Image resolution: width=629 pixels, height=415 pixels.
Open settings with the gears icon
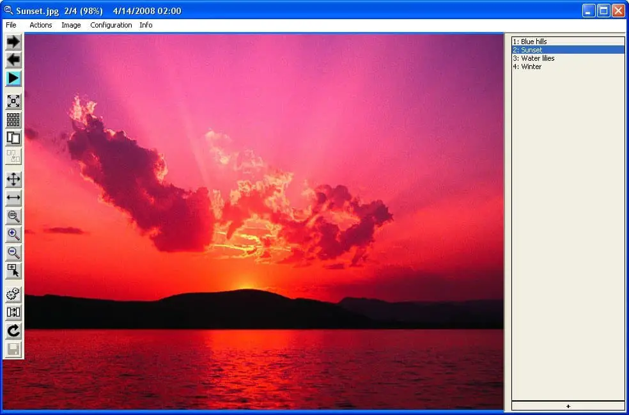(x=13, y=294)
